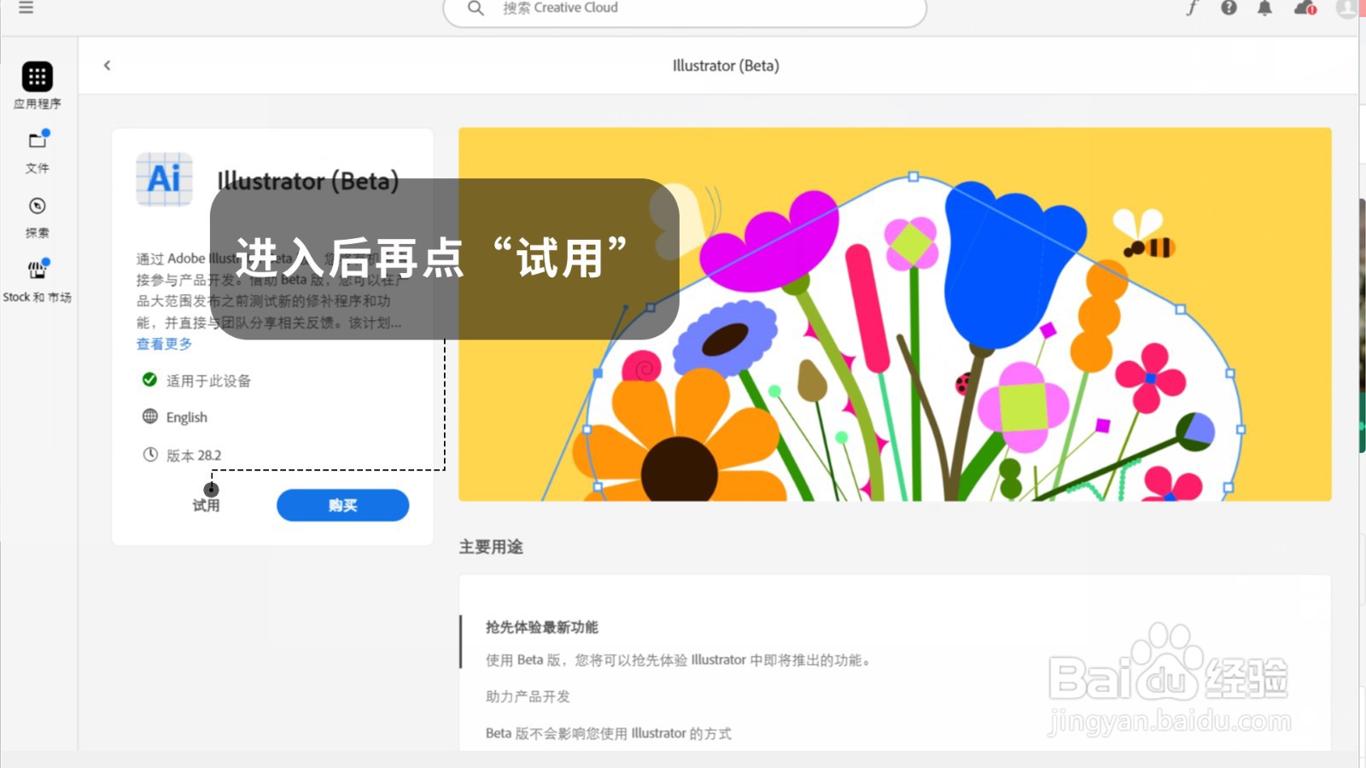Image resolution: width=1366 pixels, height=768 pixels.
Task: Open the 应用程序 apps sidebar icon
Action: 37,77
